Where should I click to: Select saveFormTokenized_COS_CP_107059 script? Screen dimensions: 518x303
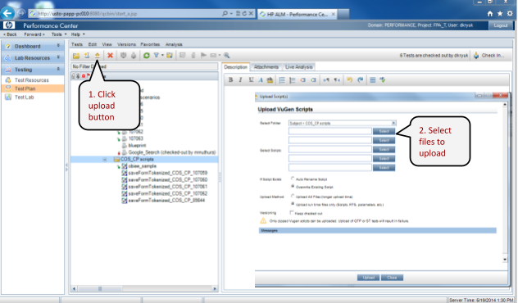(167, 173)
